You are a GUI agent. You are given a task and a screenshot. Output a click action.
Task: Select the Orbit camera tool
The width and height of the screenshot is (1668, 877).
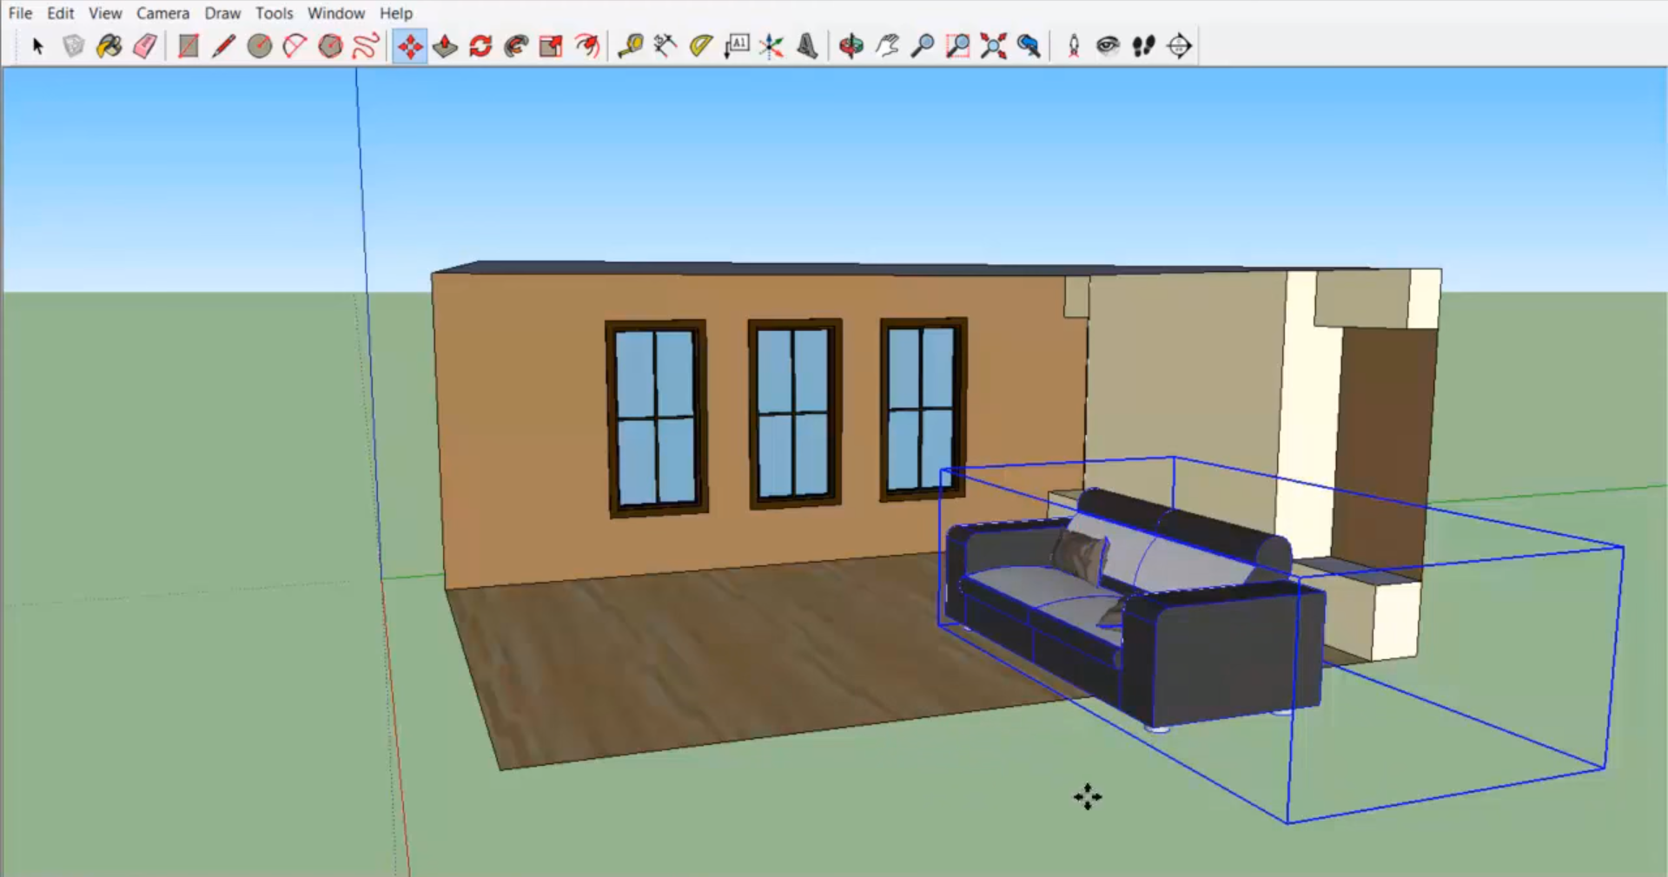coord(851,46)
